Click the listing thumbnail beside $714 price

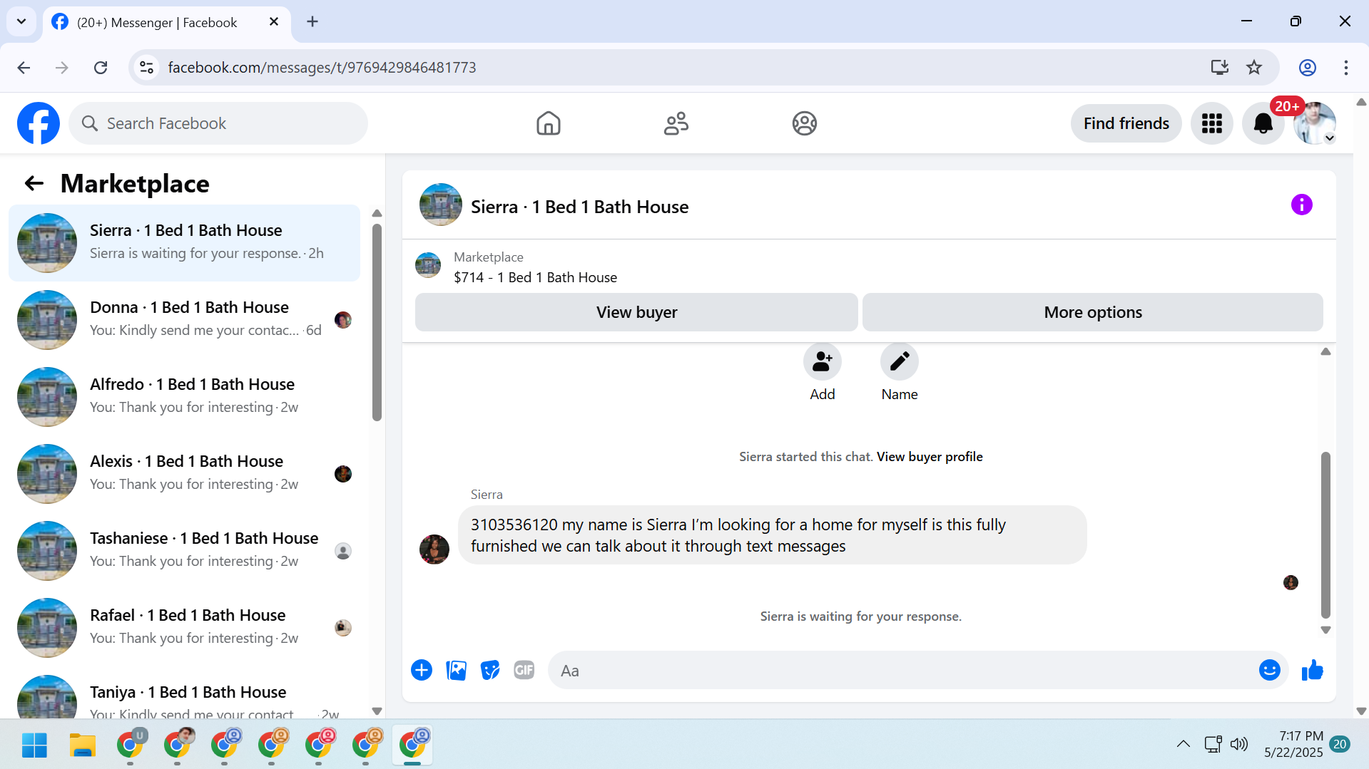[x=428, y=265]
